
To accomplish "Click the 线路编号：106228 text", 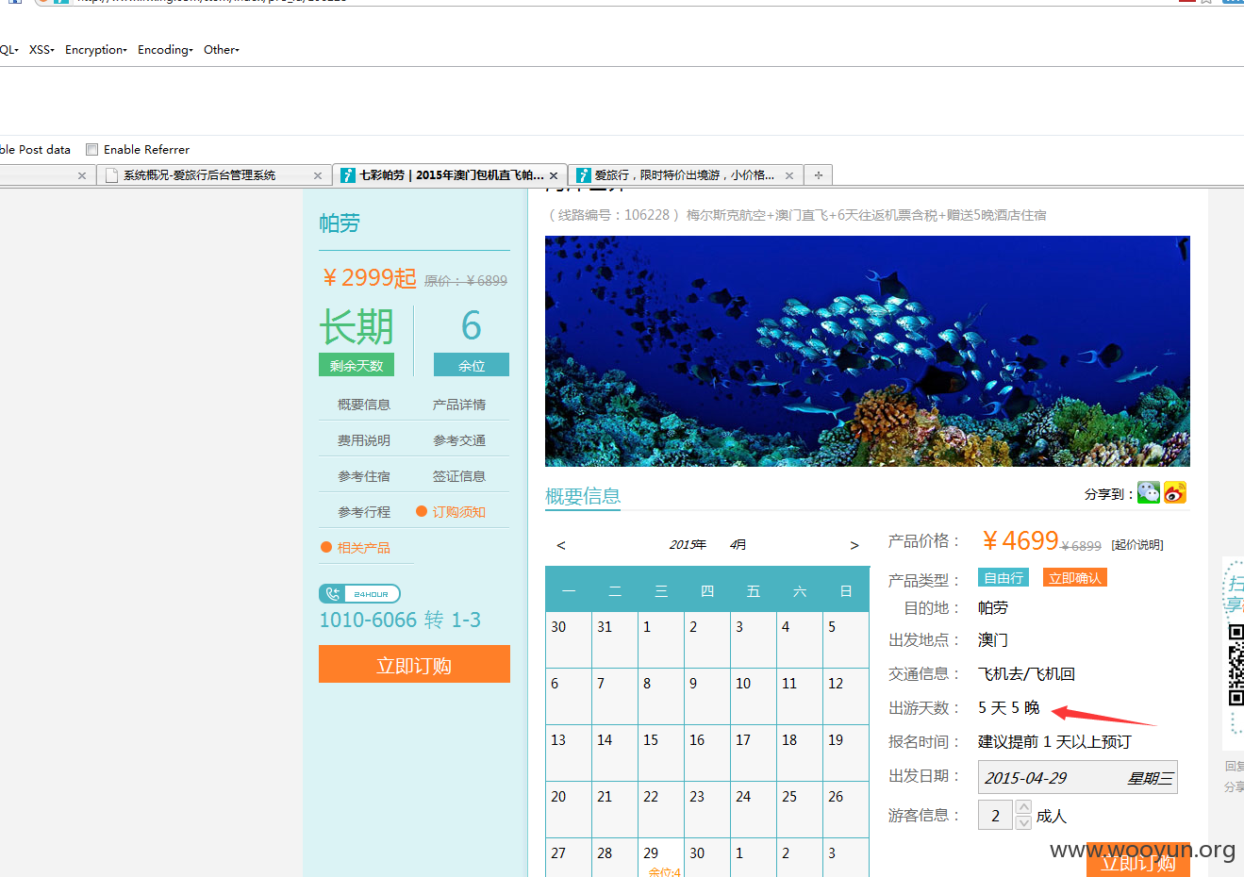I will click(614, 215).
